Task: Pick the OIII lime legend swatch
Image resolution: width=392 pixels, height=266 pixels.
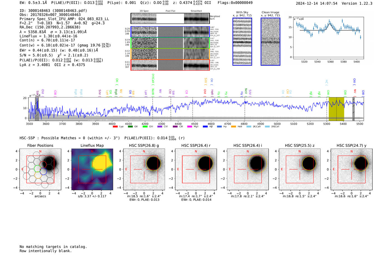Action: pos(145,127)
